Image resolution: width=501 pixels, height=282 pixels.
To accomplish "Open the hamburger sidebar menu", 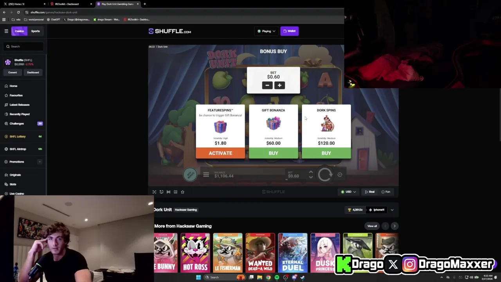I will [6, 31].
